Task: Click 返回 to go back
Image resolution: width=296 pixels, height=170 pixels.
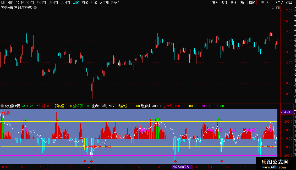Action: click(x=289, y=2)
